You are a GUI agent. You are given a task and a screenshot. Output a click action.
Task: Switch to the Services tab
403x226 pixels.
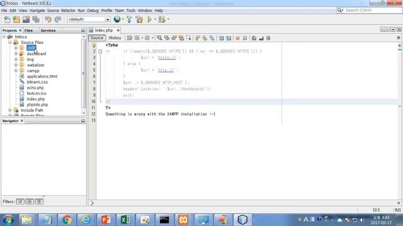point(48,31)
